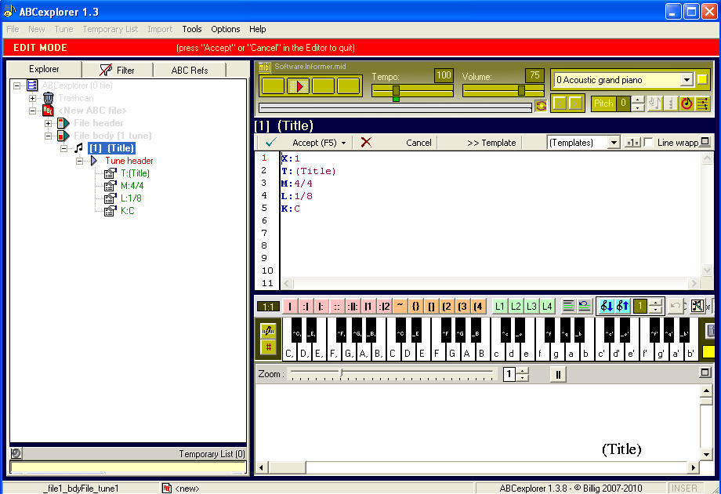The image size is (721, 494).
Task: Insert the (3 triplet symbol
Action: tap(462, 307)
